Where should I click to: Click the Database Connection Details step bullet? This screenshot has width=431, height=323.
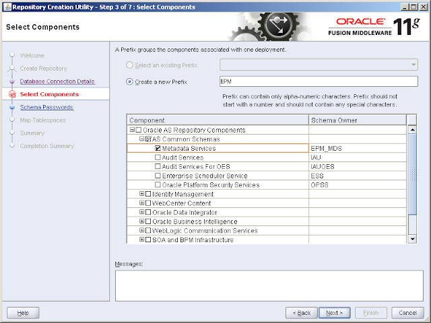pyautogui.click(x=12, y=81)
